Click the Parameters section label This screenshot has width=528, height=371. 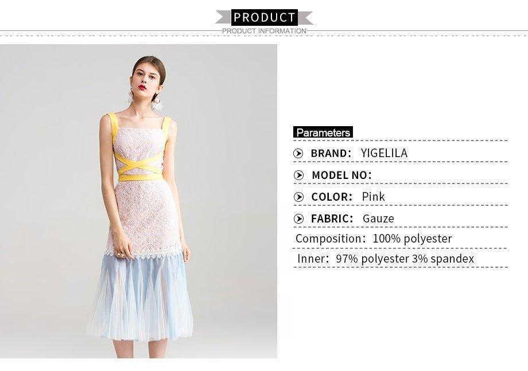(323, 132)
